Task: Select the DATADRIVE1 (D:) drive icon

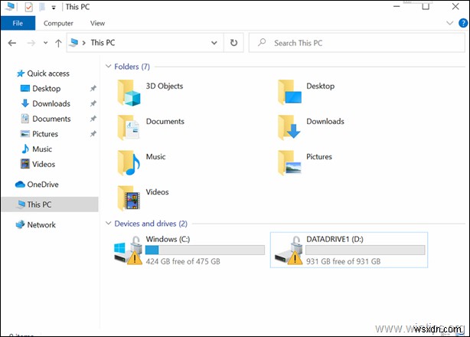Action: 289,250
